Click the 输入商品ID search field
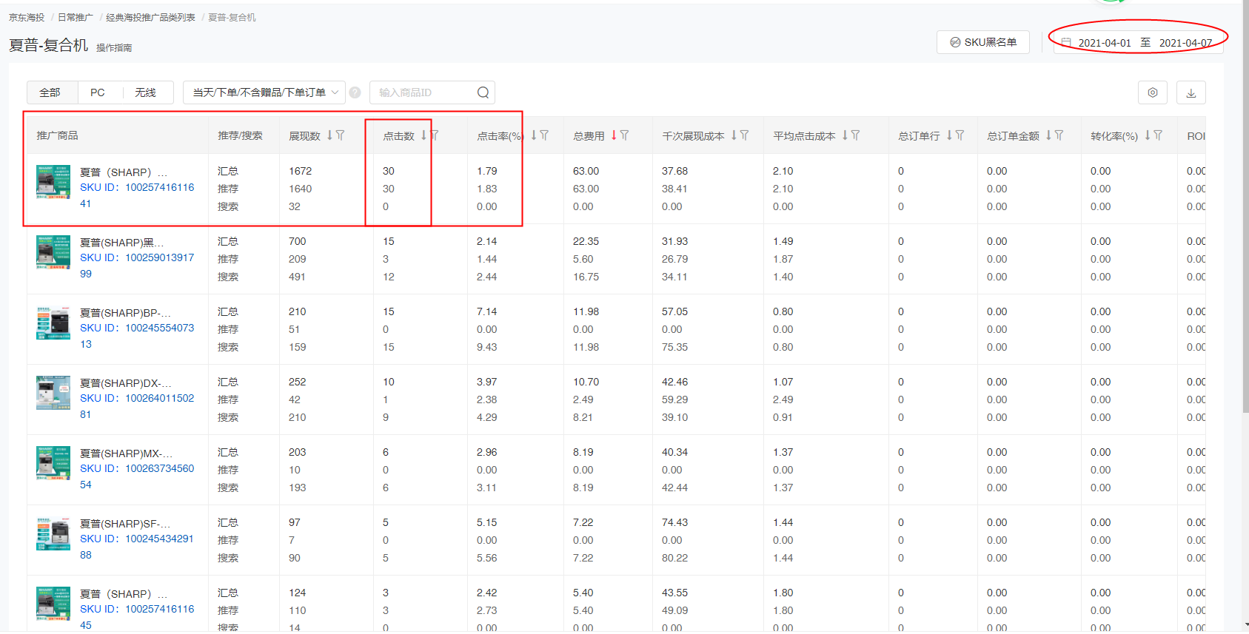The image size is (1249, 634). tap(423, 92)
